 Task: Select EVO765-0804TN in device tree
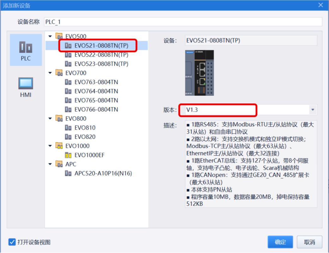click(96, 100)
